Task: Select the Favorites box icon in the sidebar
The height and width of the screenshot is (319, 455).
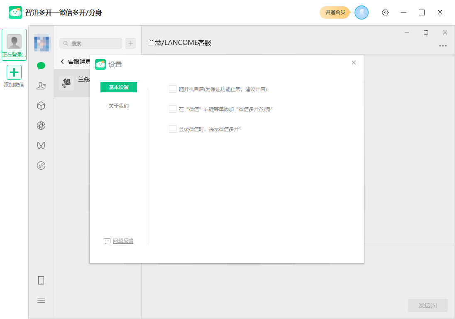Action: [41, 106]
